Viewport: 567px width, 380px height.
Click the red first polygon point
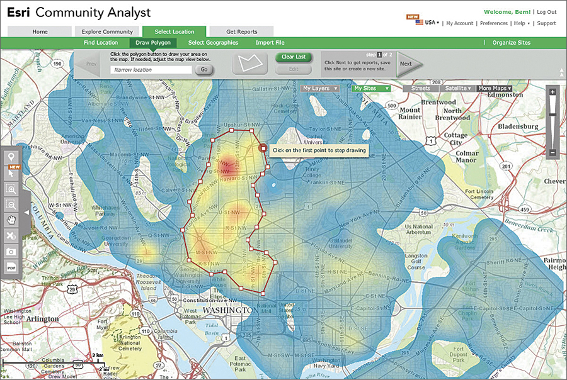pos(263,148)
